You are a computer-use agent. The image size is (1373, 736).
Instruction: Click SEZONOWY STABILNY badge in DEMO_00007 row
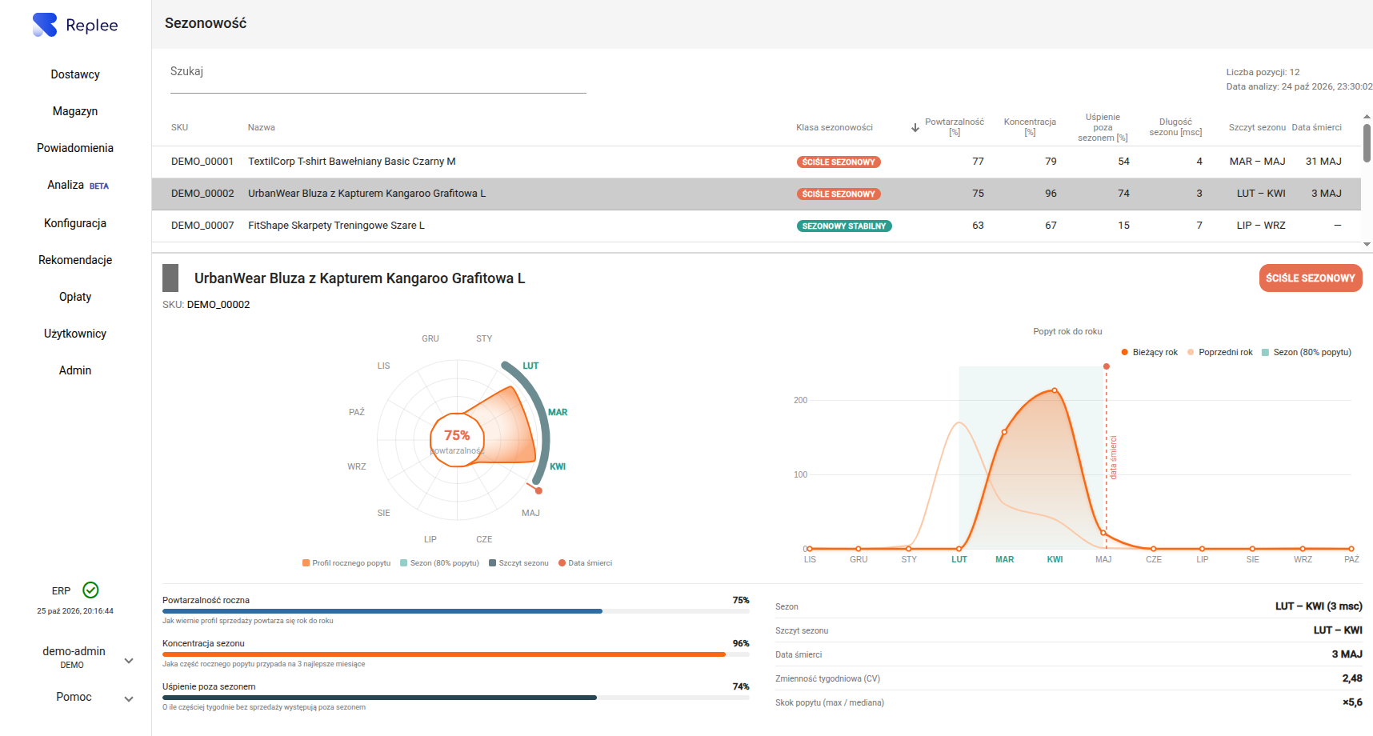pyautogui.click(x=844, y=226)
